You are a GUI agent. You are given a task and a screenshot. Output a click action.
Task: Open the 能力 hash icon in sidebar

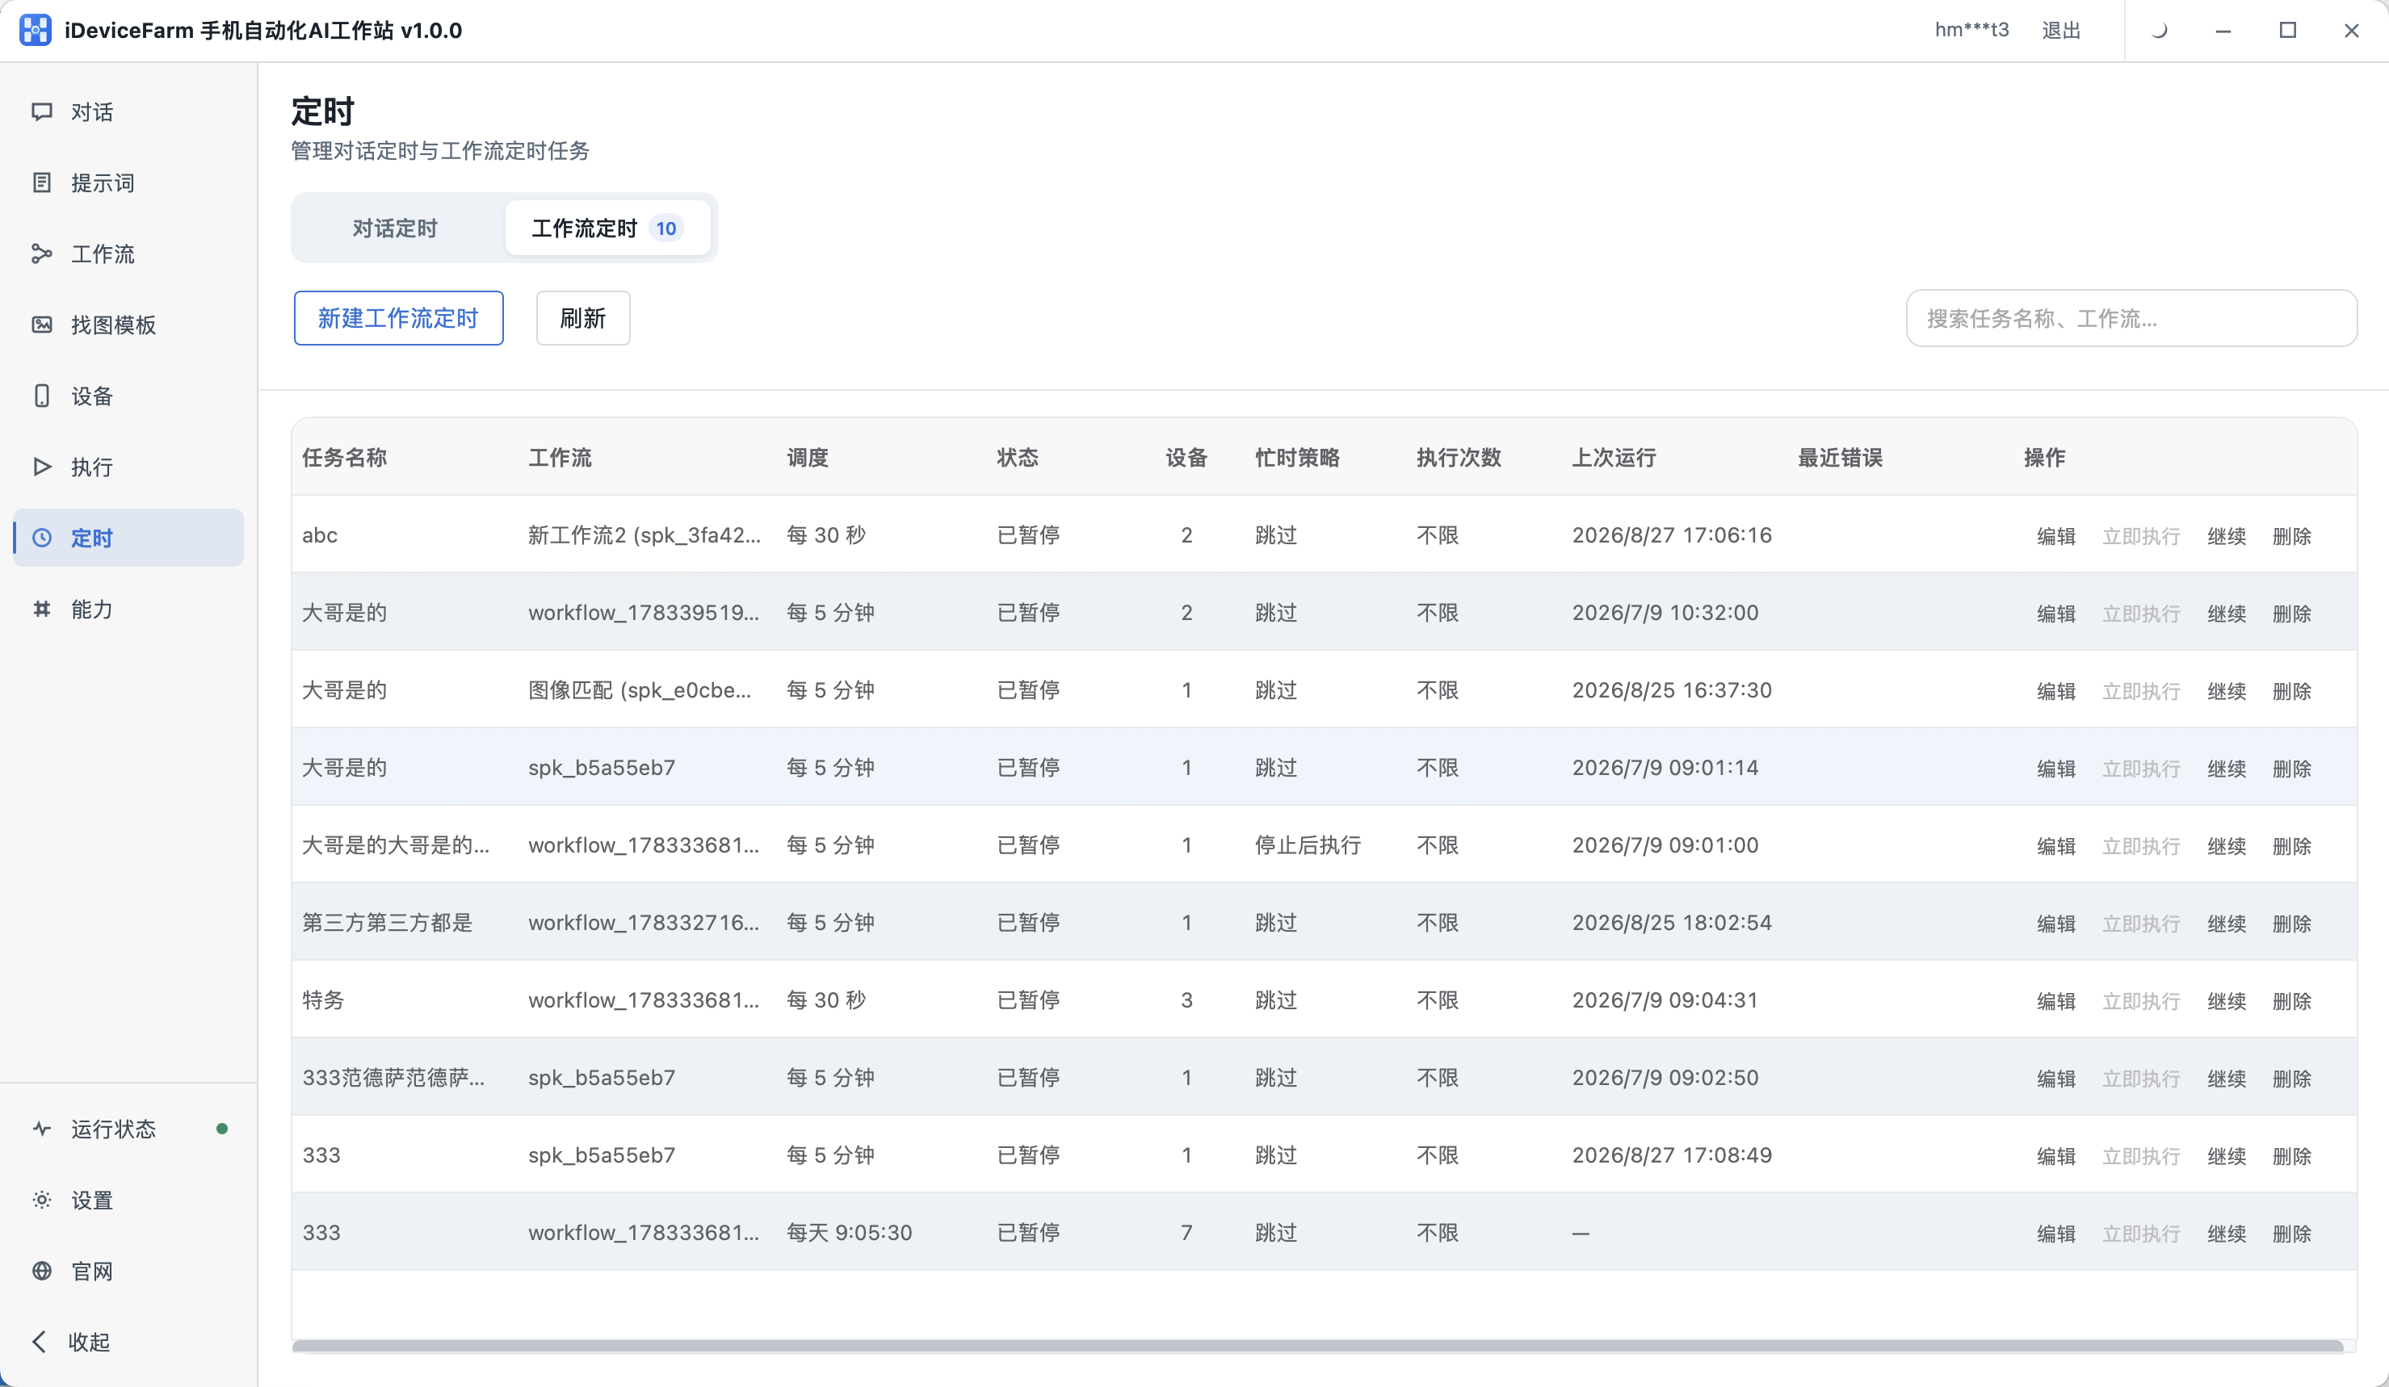42,610
